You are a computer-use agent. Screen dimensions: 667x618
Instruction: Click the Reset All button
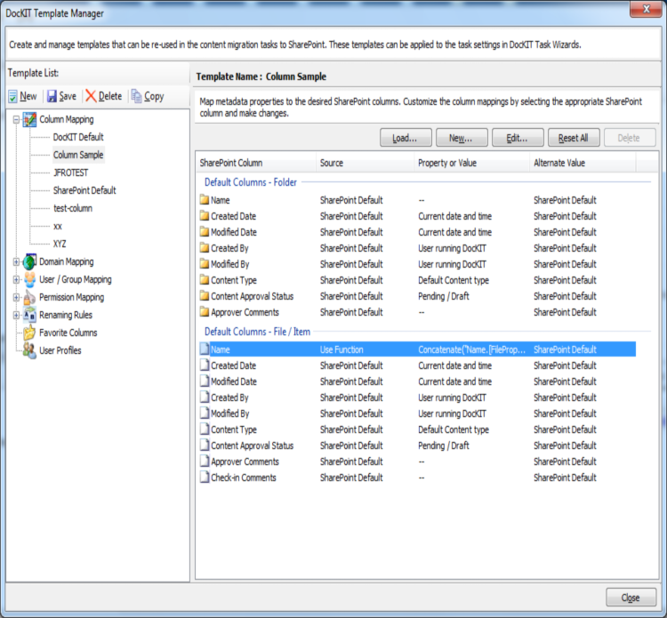[x=574, y=138]
